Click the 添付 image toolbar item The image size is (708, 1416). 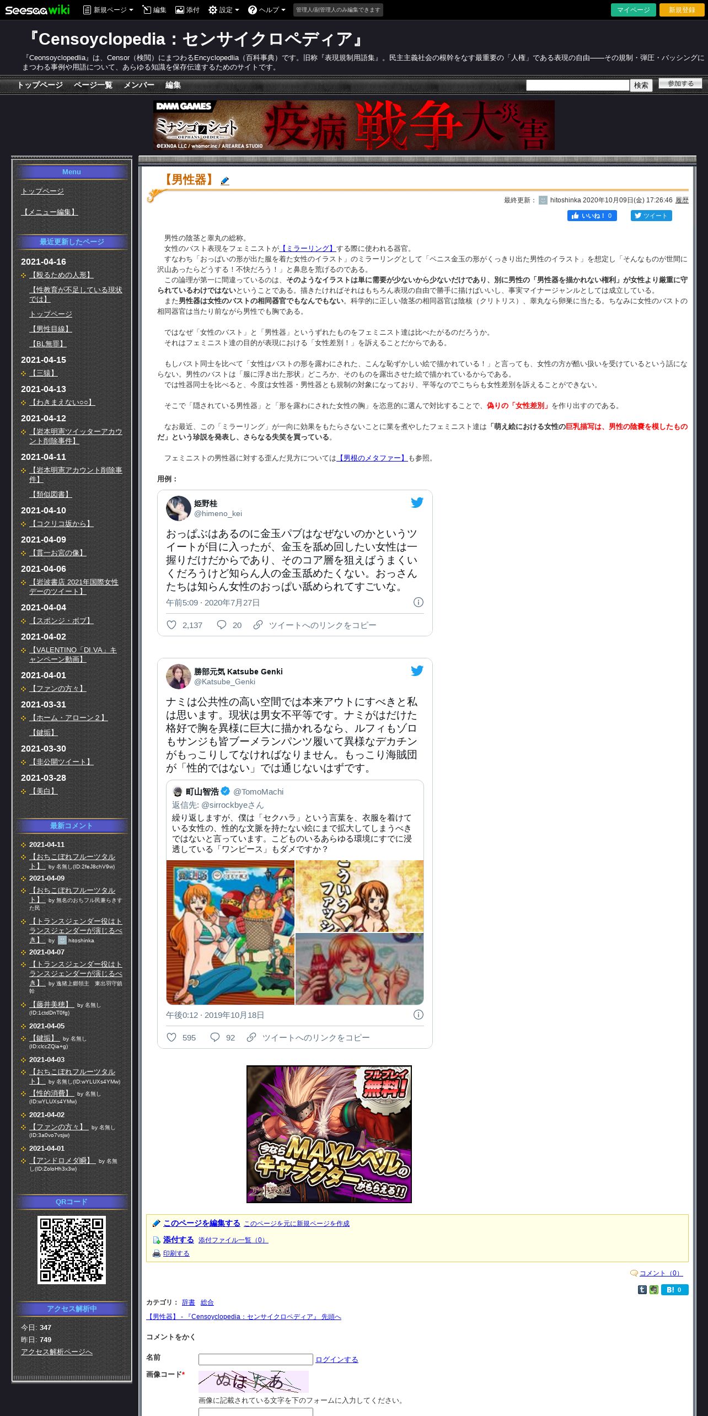(x=187, y=10)
